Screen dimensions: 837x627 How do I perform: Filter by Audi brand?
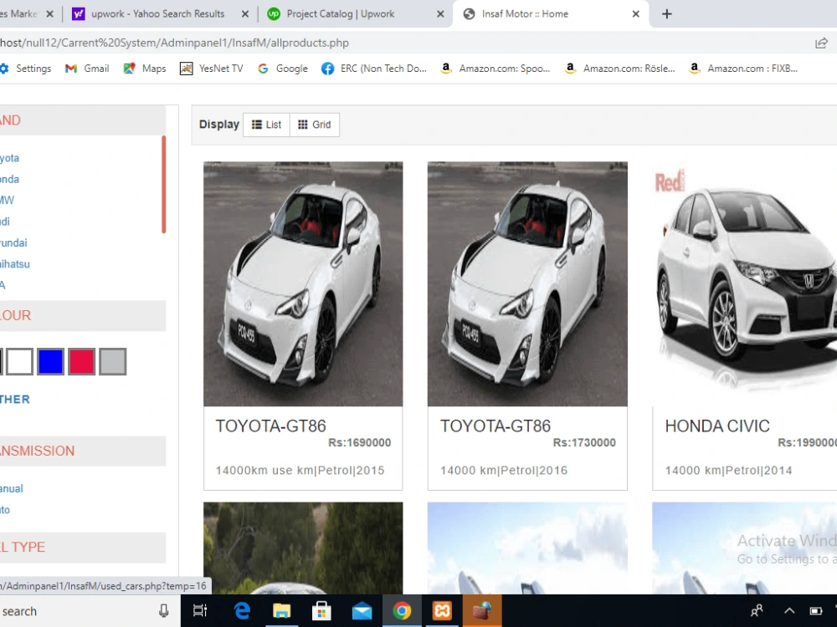(5, 222)
